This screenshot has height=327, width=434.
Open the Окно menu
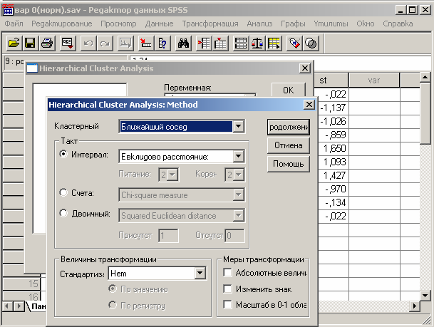pyautogui.click(x=366, y=24)
